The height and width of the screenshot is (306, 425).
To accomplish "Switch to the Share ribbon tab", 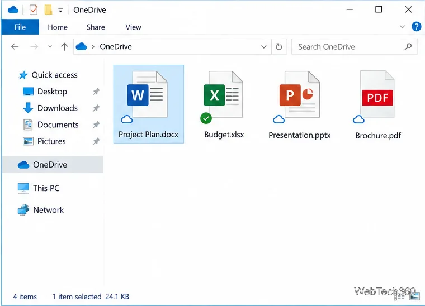I will pos(96,27).
